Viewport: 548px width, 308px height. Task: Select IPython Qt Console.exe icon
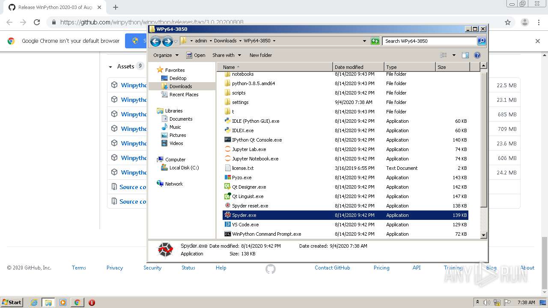click(228, 140)
